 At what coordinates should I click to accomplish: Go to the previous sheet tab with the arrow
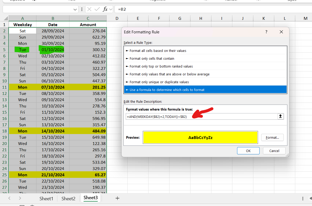(9, 198)
